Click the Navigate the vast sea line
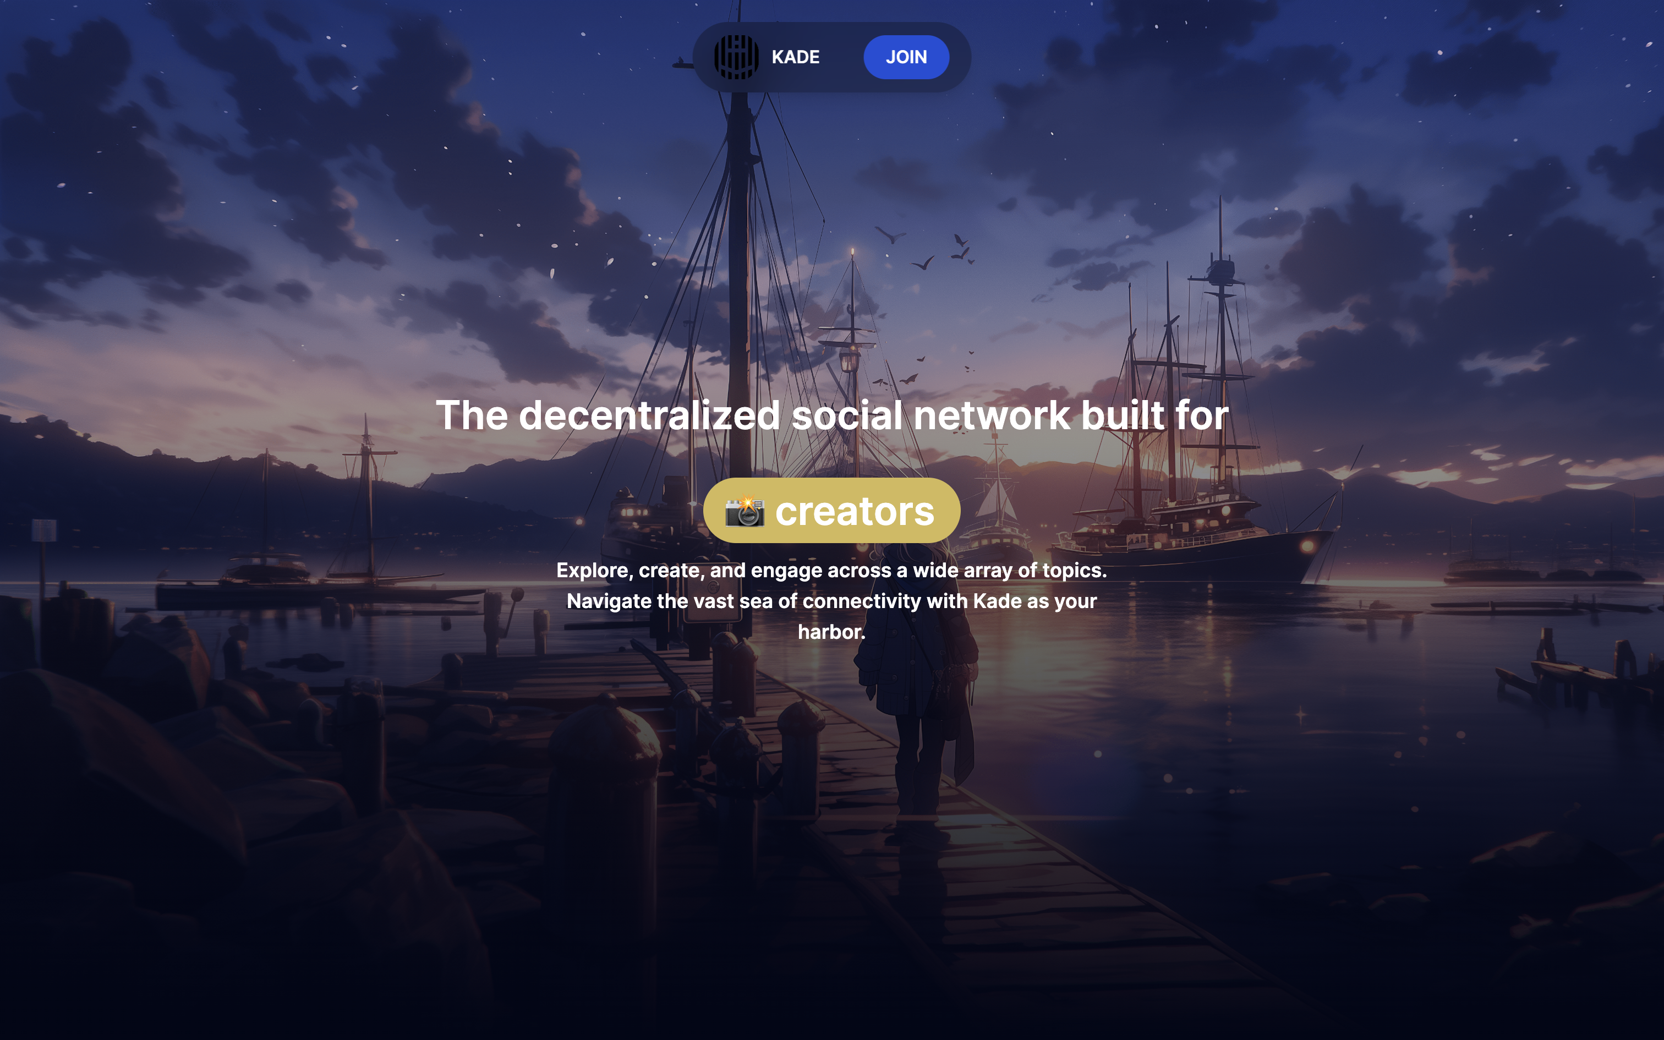This screenshot has width=1664, height=1040. click(x=831, y=601)
